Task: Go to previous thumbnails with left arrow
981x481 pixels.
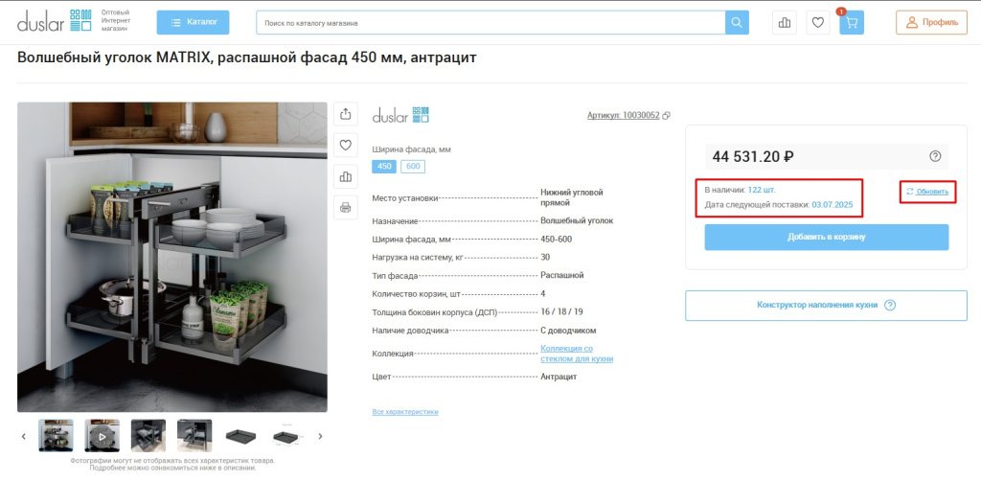Action: (24, 436)
